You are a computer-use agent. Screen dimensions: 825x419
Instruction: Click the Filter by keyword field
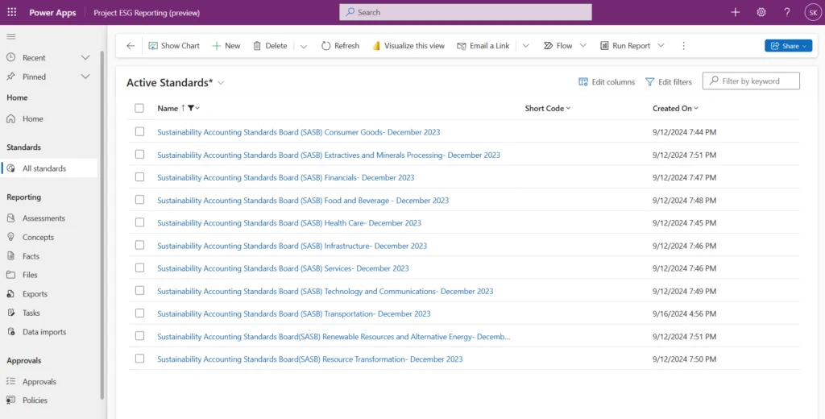pos(751,81)
